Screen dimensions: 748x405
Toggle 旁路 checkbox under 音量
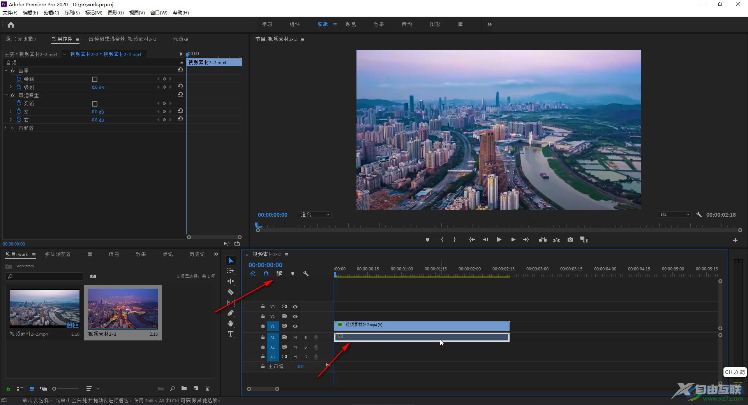(94, 79)
